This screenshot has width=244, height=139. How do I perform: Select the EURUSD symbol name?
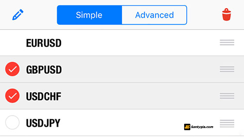click(x=44, y=43)
